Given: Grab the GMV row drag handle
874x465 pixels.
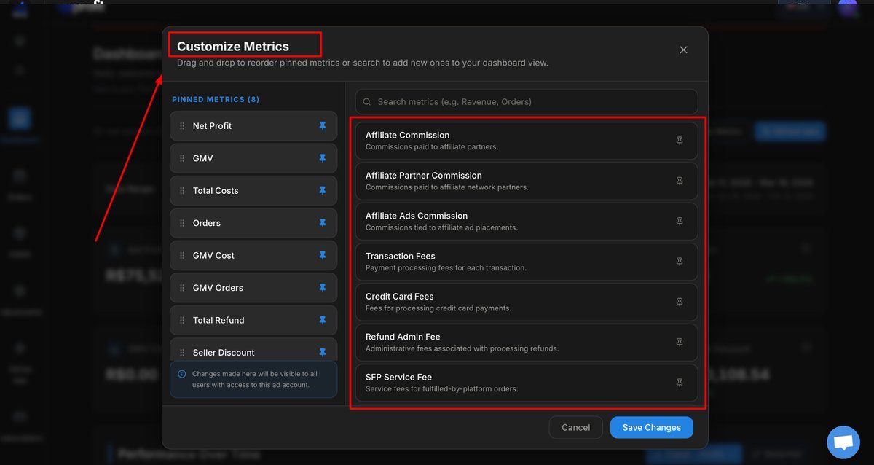Looking at the screenshot, I should click(182, 158).
